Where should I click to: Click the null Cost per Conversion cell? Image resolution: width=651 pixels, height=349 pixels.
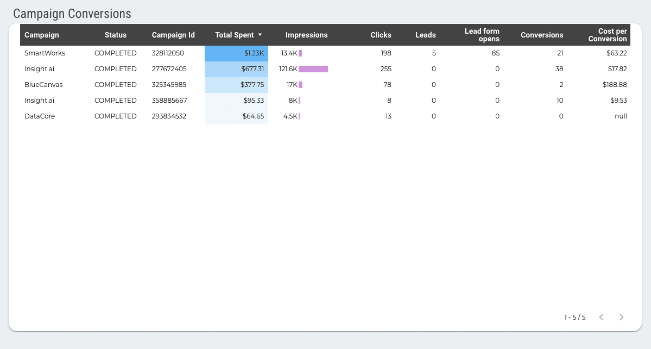click(x=621, y=116)
